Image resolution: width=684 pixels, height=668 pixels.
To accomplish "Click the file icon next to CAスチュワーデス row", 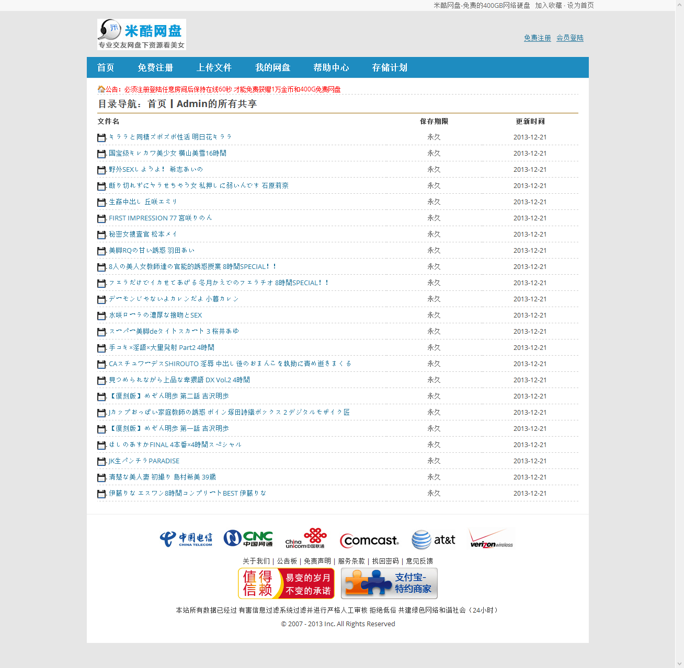I will 101,364.
